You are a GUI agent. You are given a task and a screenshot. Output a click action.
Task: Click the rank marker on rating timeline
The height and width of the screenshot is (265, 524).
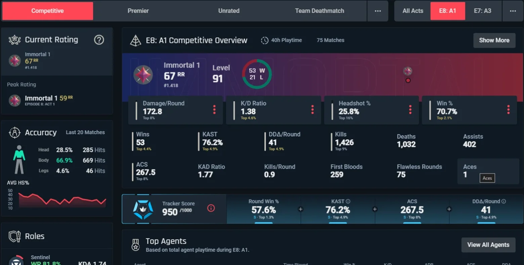click(408, 71)
